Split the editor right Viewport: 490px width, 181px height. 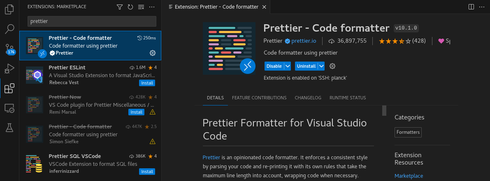(471, 7)
